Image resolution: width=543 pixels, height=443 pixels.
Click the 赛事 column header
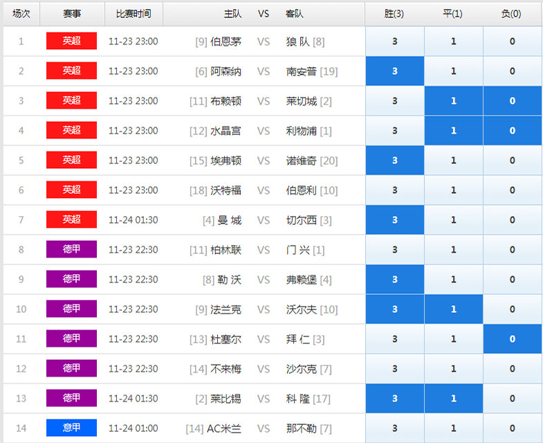pyautogui.click(x=72, y=14)
